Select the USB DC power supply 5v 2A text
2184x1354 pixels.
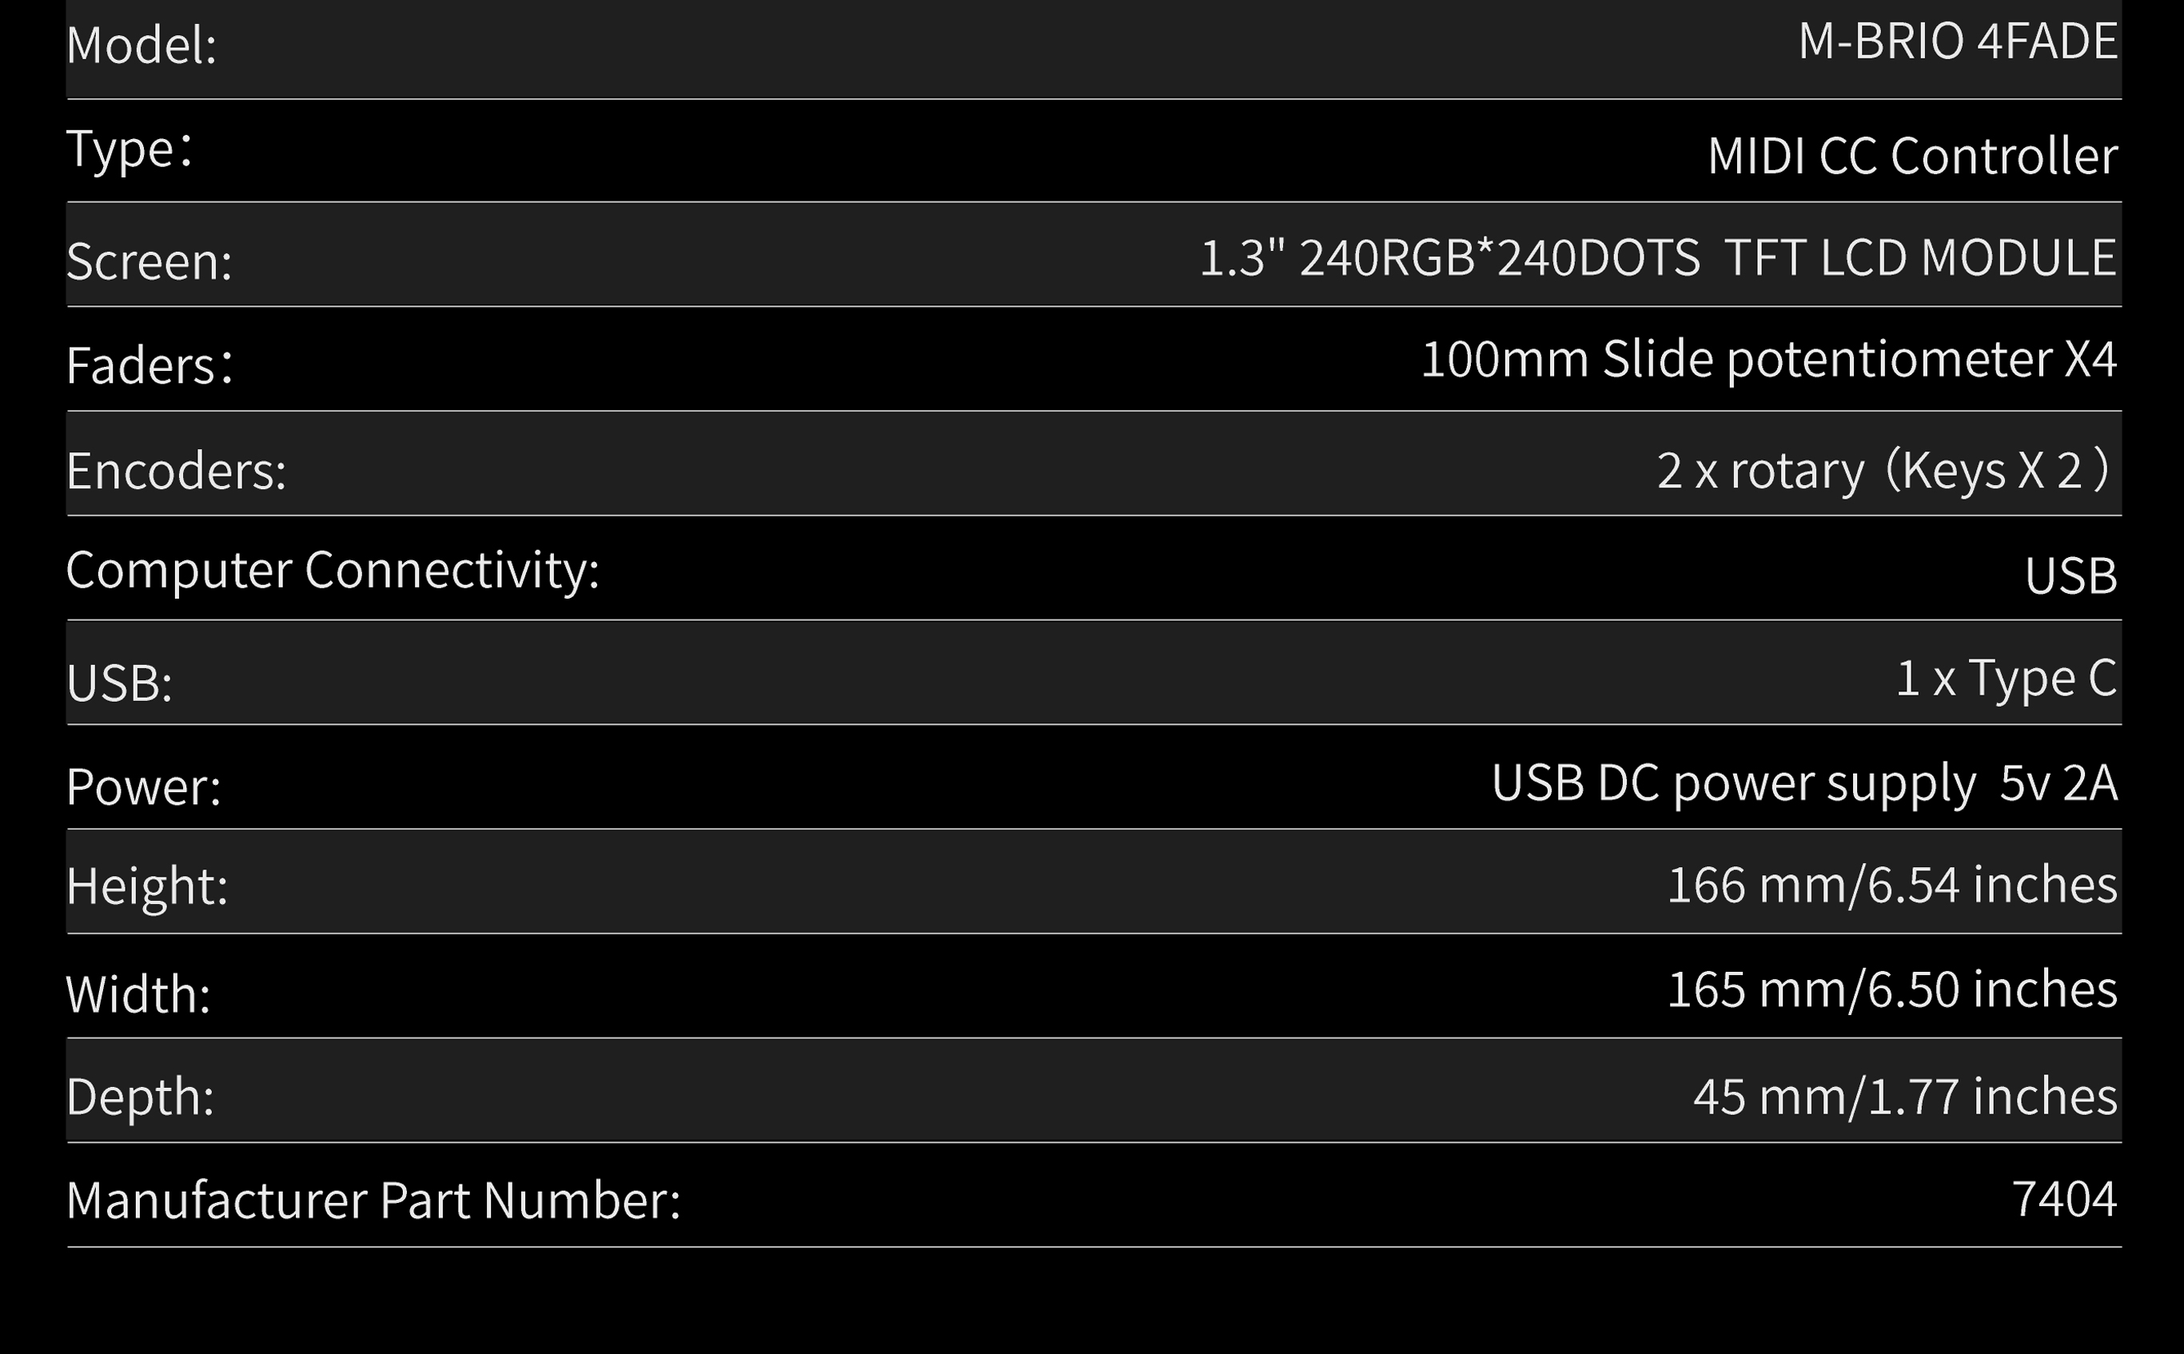[x=1804, y=783]
